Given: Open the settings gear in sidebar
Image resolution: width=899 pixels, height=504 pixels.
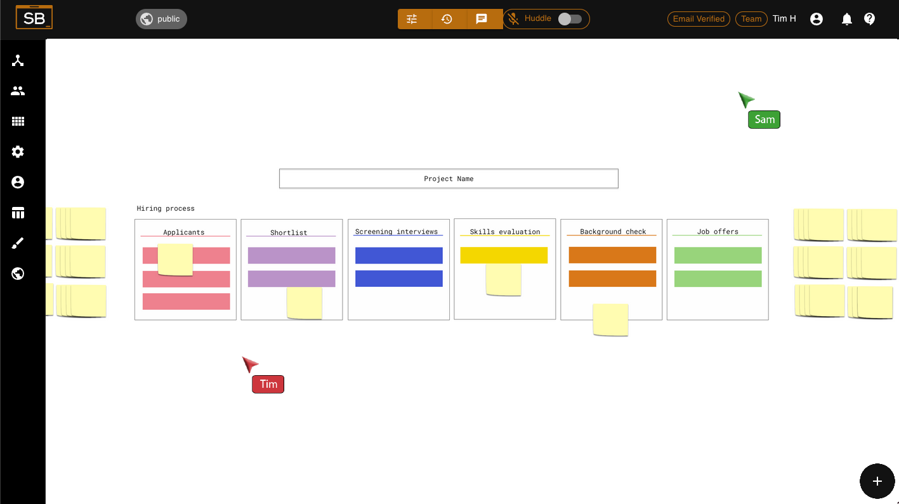Looking at the screenshot, I should click(18, 152).
